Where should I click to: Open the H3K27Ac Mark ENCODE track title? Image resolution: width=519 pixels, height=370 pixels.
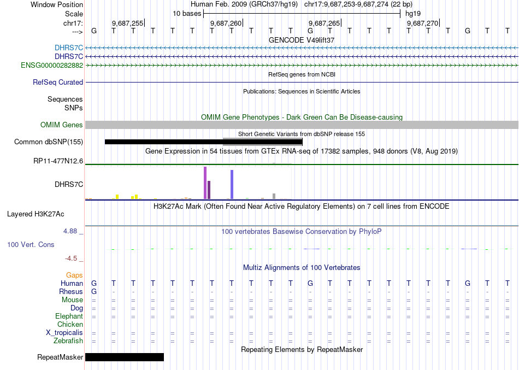tap(302, 207)
